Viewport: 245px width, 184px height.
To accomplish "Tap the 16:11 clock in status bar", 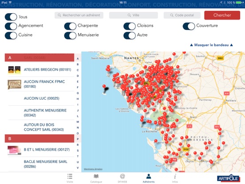I will pos(123,2).
